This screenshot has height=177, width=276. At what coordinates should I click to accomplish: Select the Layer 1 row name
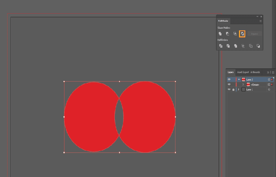[x=250, y=90]
